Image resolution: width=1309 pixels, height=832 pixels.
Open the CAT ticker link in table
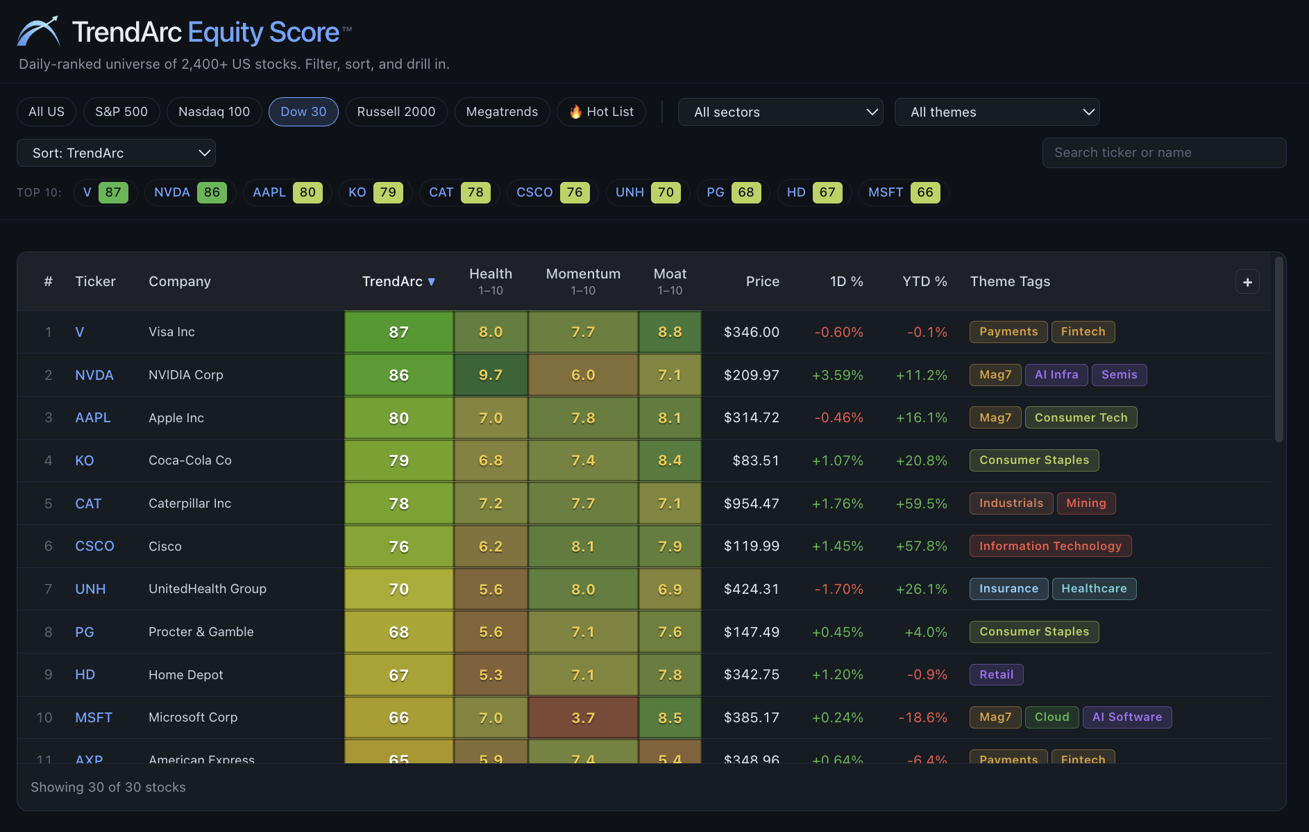88,504
